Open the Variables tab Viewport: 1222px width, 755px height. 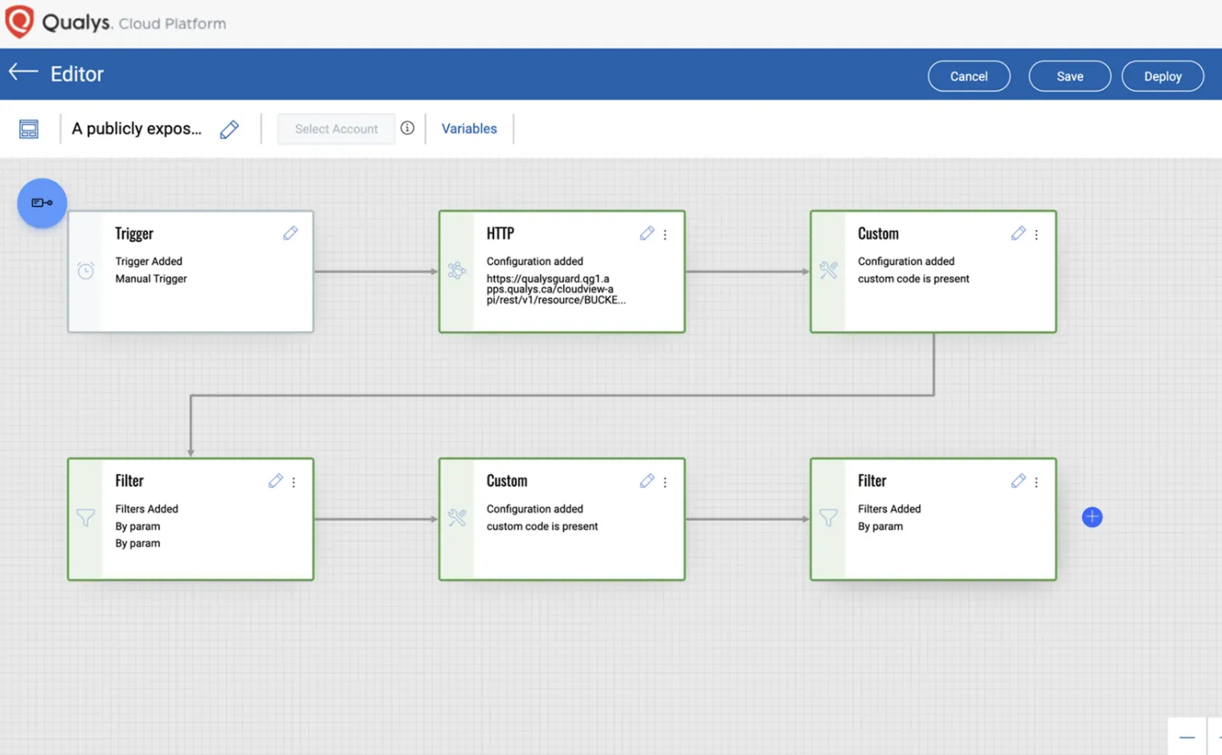click(469, 128)
